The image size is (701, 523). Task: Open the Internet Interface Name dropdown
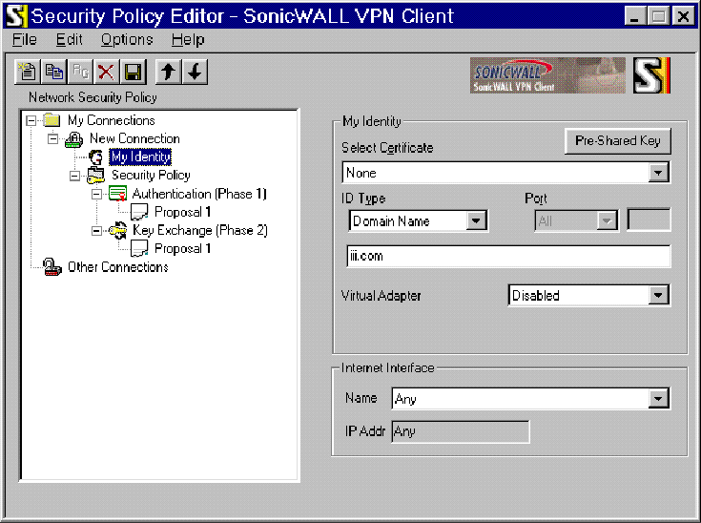[658, 398]
